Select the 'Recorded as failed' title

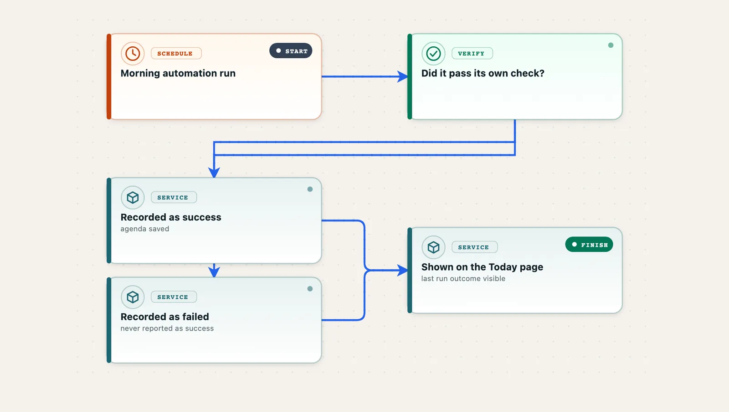click(165, 317)
